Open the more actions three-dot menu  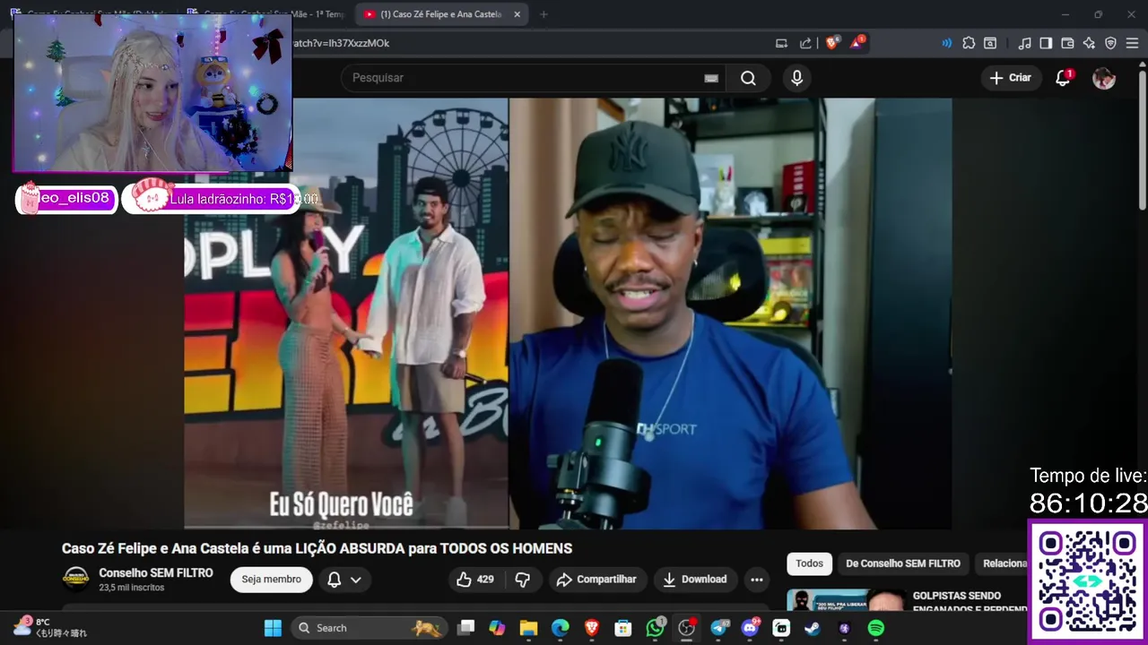click(x=757, y=580)
